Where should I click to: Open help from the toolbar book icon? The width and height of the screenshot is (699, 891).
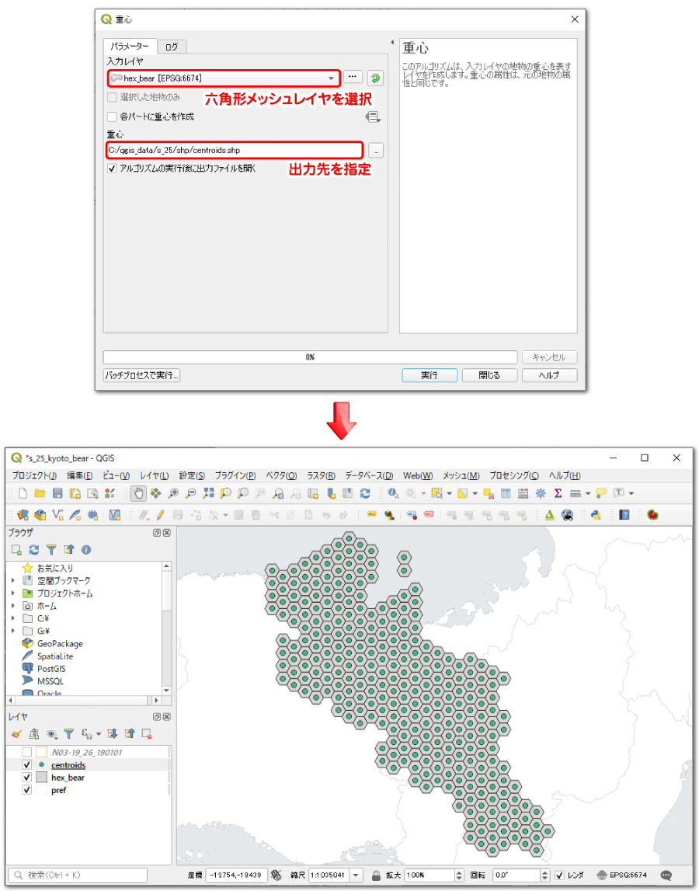coord(624,515)
